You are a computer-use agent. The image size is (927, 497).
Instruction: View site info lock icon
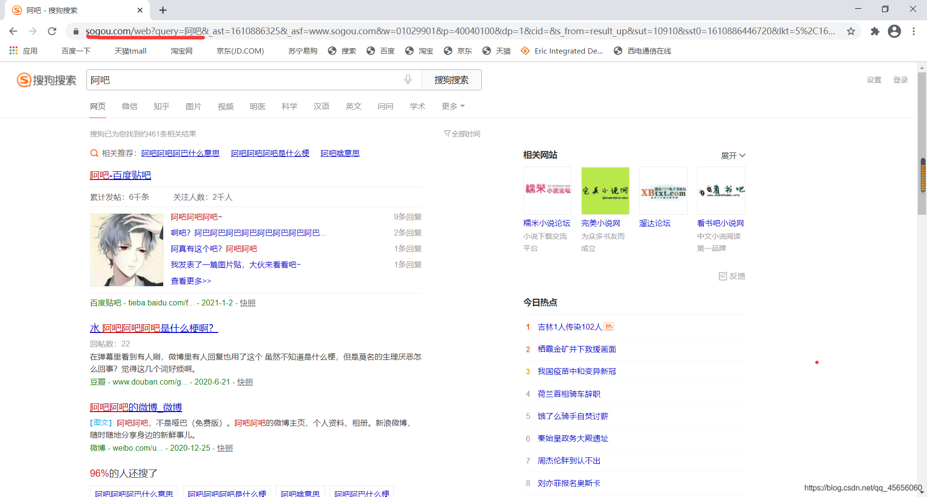click(76, 31)
